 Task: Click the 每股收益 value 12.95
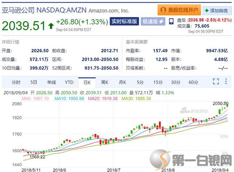click(x=162, y=59)
